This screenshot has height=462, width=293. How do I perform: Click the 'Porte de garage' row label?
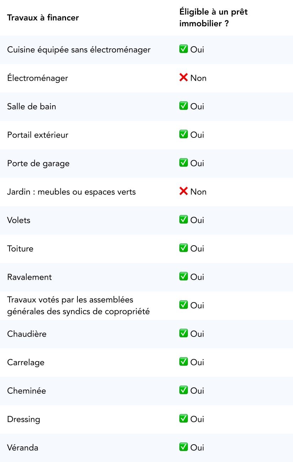click(x=38, y=163)
